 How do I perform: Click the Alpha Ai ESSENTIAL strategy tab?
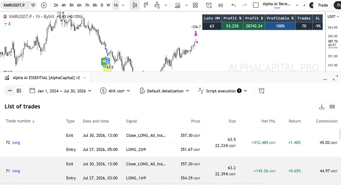click(x=46, y=78)
